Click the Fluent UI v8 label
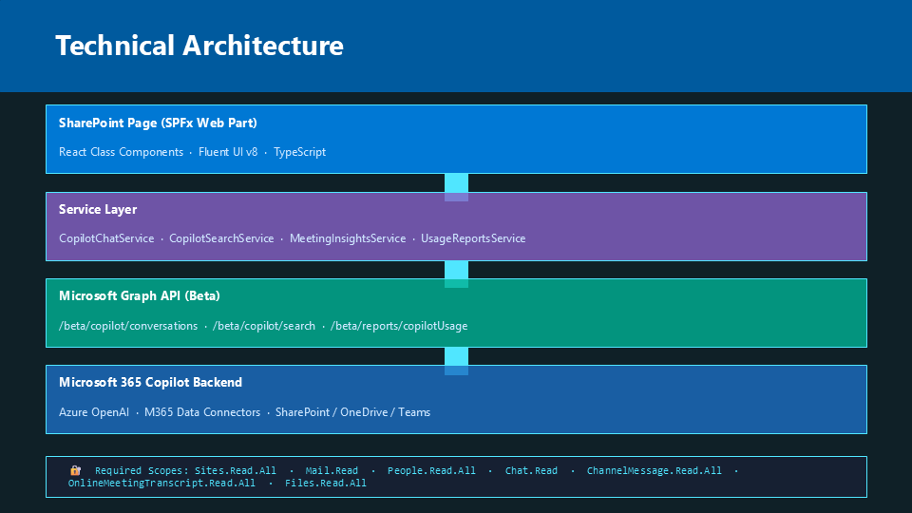Screen dimensions: 912x513 click(x=228, y=152)
